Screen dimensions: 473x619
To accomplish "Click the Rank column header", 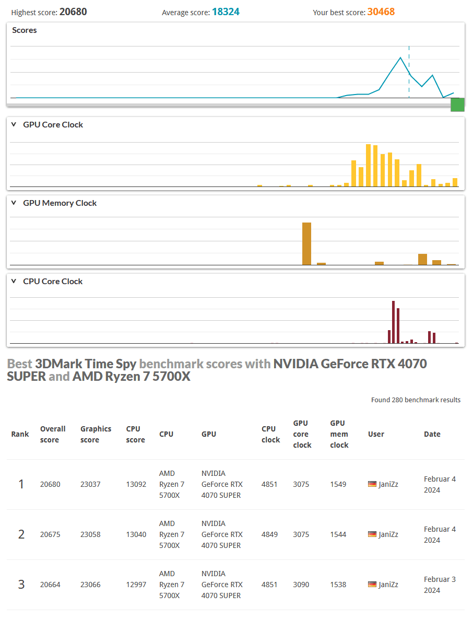I will [20, 434].
